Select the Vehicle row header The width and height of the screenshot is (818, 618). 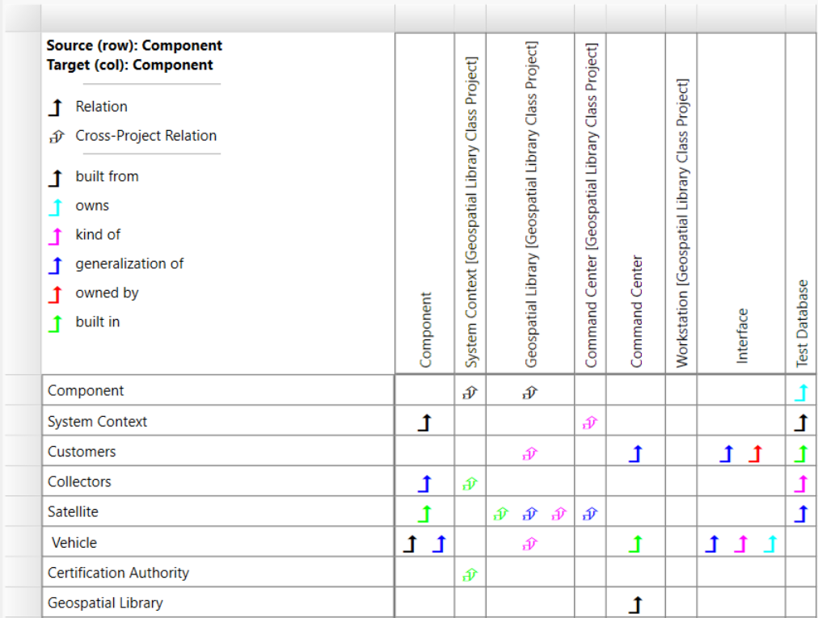[x=218, y=542]
